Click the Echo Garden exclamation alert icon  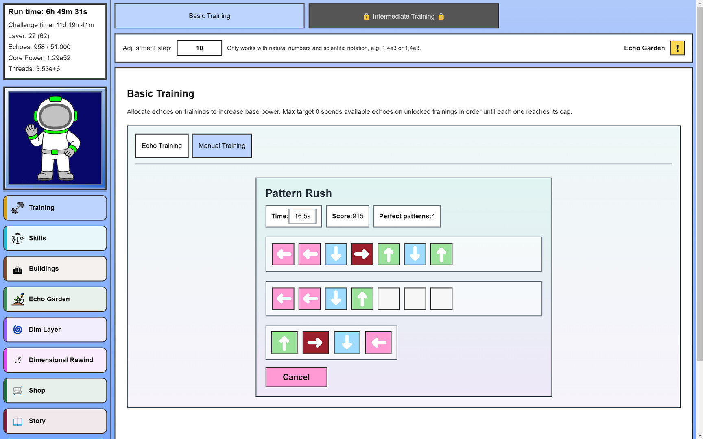click(677, 48)
